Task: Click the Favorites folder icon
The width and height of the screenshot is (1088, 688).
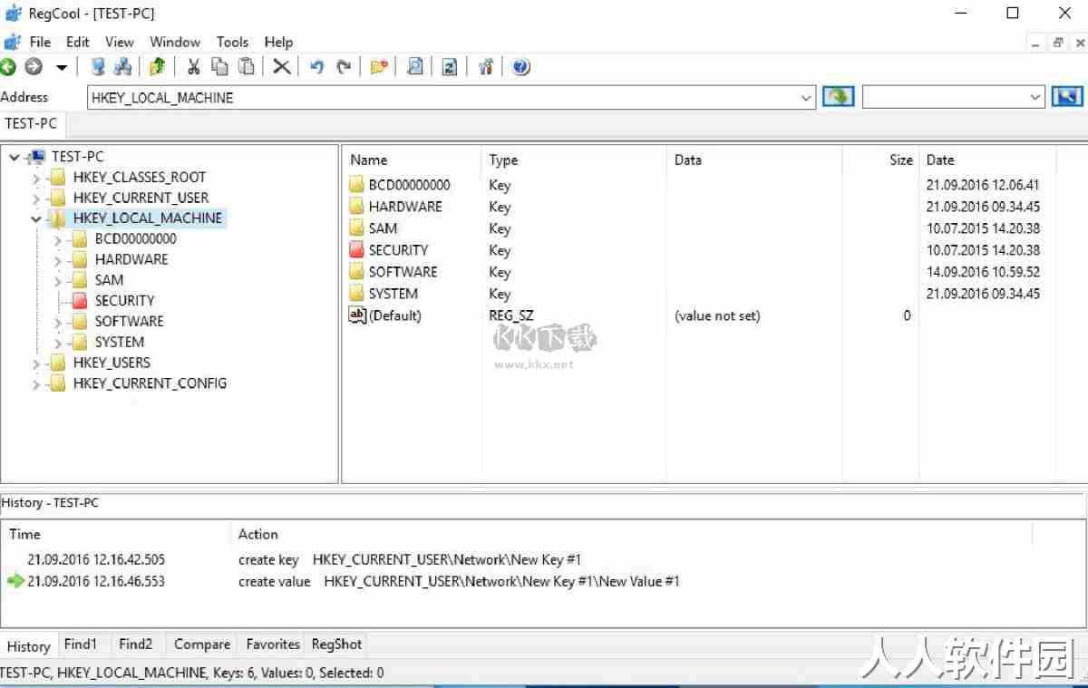Action: (x=379, y=66)
